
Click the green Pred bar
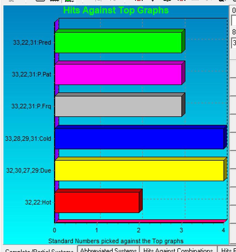(118, 43)
